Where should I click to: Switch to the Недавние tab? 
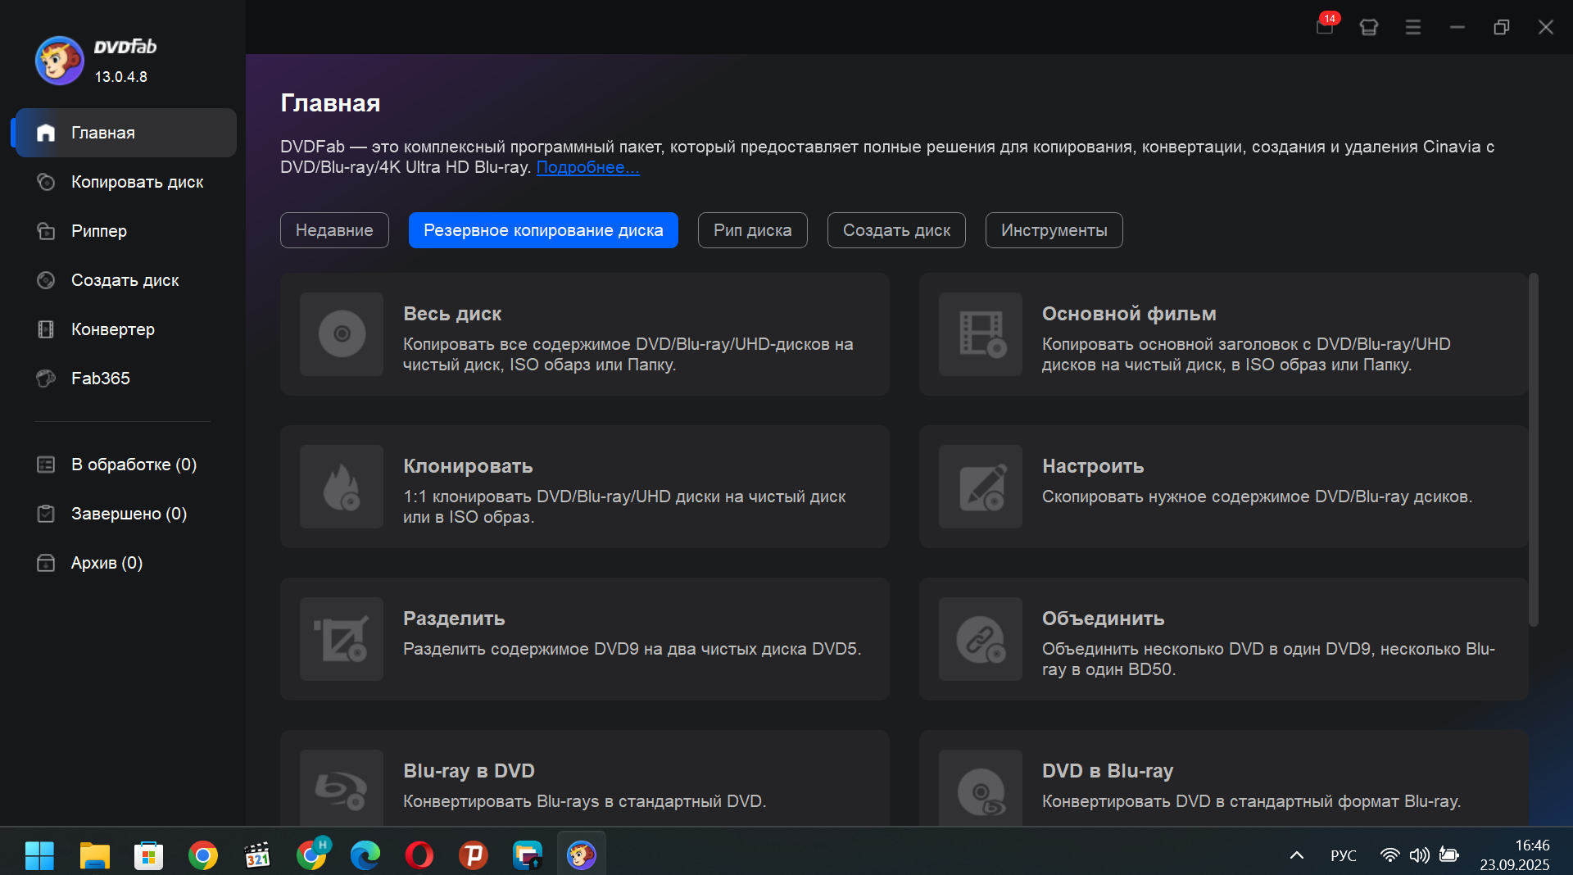coord(334,230)
